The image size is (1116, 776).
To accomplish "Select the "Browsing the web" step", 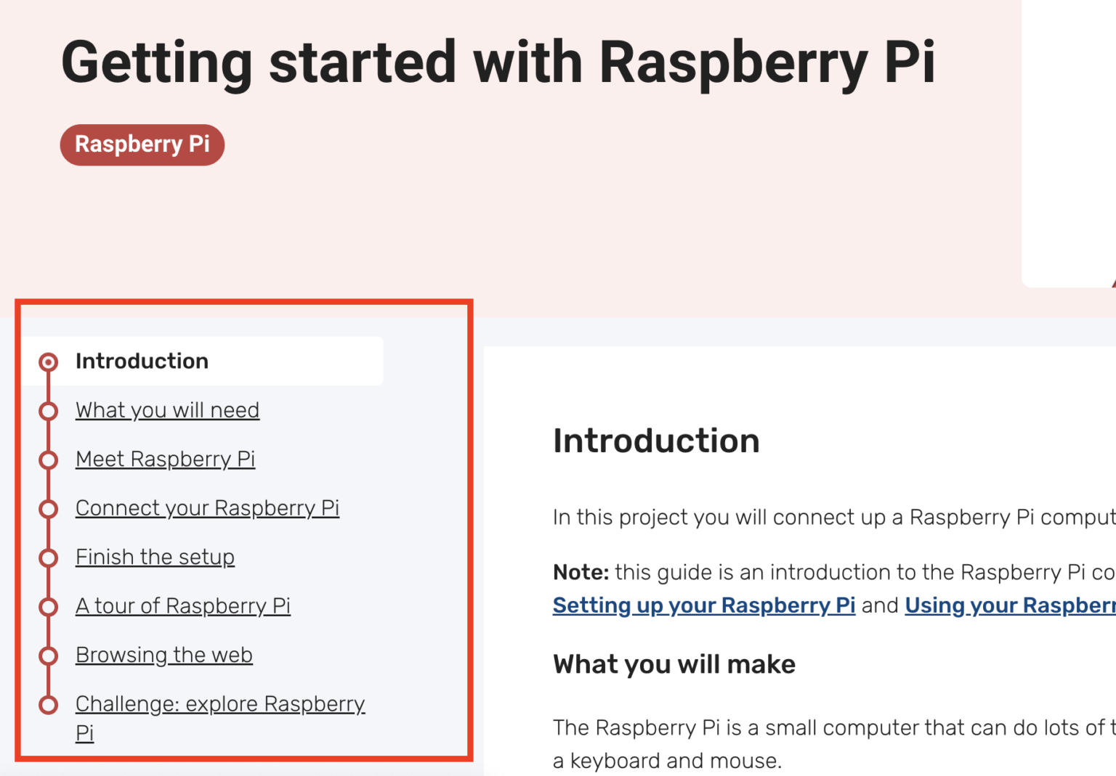I will point(163,655).
